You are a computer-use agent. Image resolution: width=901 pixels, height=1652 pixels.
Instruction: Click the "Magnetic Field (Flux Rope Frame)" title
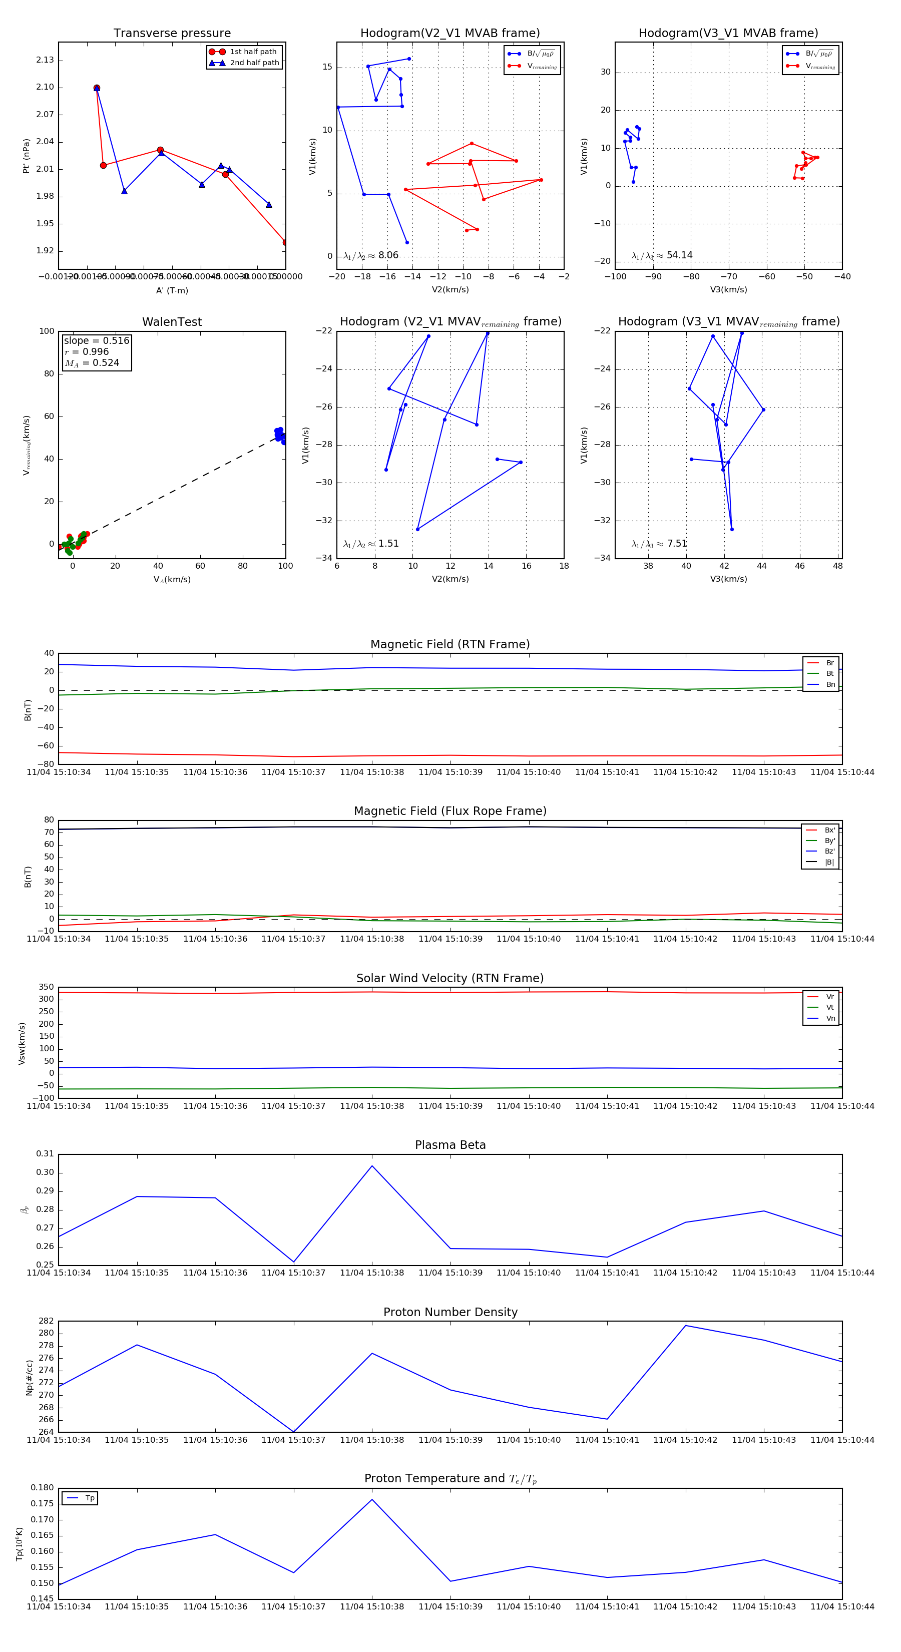(x=450, y=811)
